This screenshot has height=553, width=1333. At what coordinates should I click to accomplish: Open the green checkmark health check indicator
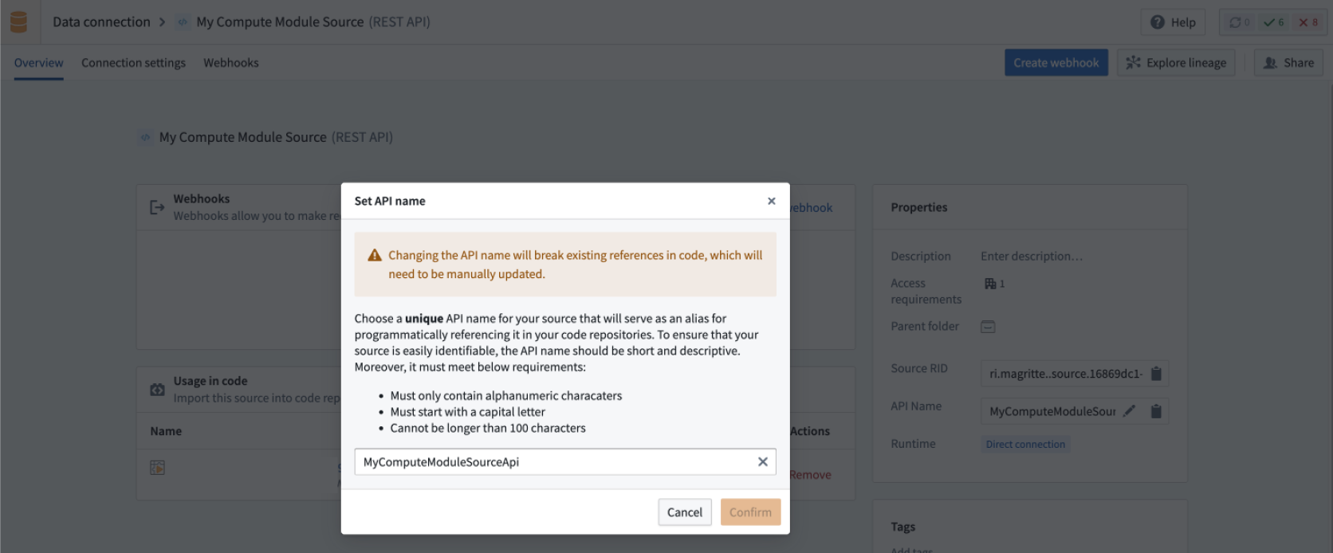(x=1272, y=22)
